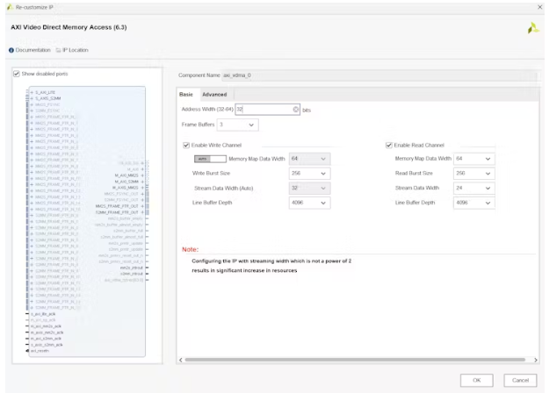The width and height of the screenshot is (549, 400).
Task: Click the Documentation info icon
Action: coord(11,50)
